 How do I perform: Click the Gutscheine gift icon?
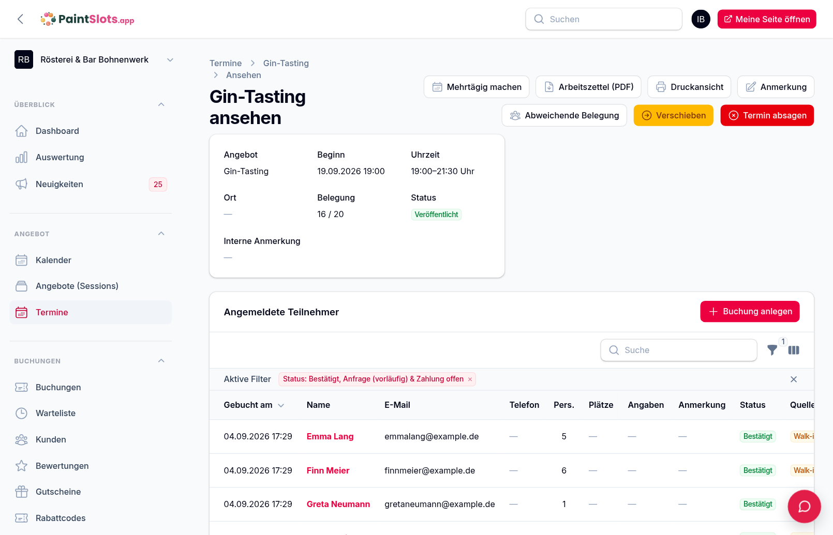(21, 492)
